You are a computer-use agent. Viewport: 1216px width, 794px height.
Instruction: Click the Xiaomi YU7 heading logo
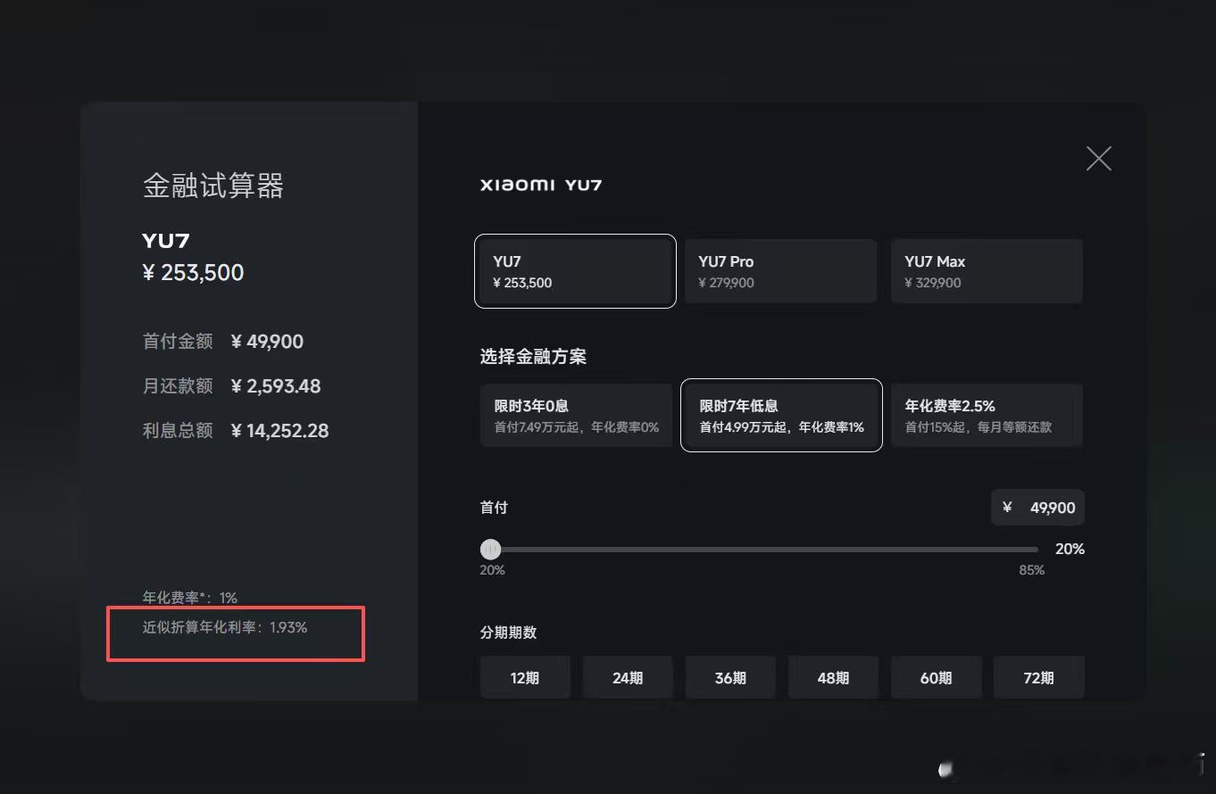(x=541, y=185)
